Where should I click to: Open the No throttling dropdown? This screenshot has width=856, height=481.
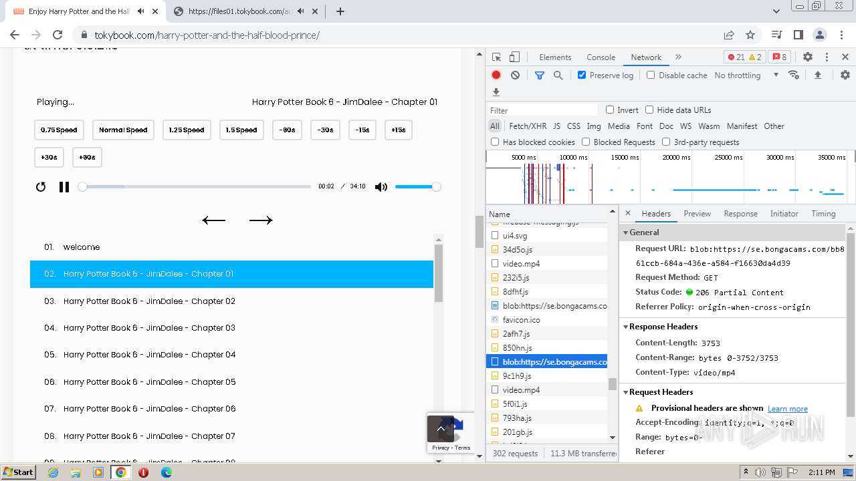tap(746, 75)
